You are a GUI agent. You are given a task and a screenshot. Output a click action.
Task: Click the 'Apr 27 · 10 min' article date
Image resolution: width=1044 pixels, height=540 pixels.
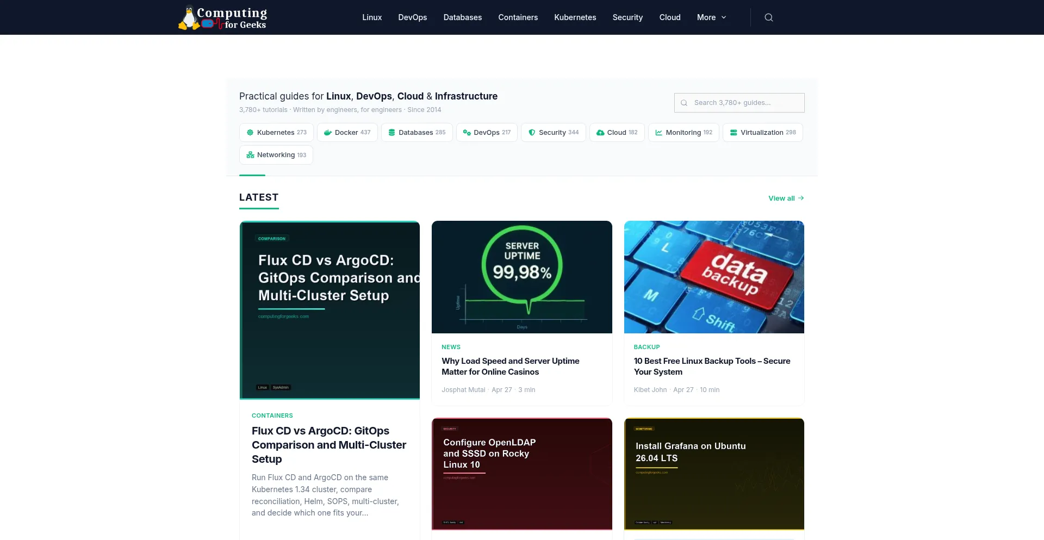(697, 390)
